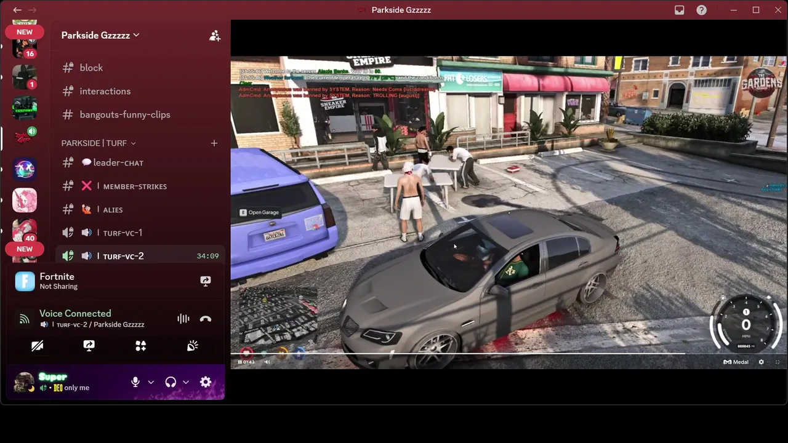Viewport: 788px width, 443px height.
Task: Open the Super user avatar
Action: pos(24,382)
